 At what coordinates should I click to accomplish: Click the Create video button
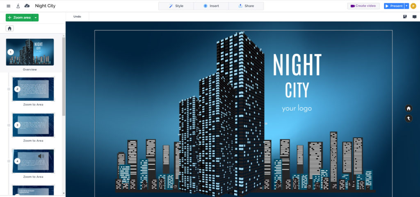click(x=363, y=6)
